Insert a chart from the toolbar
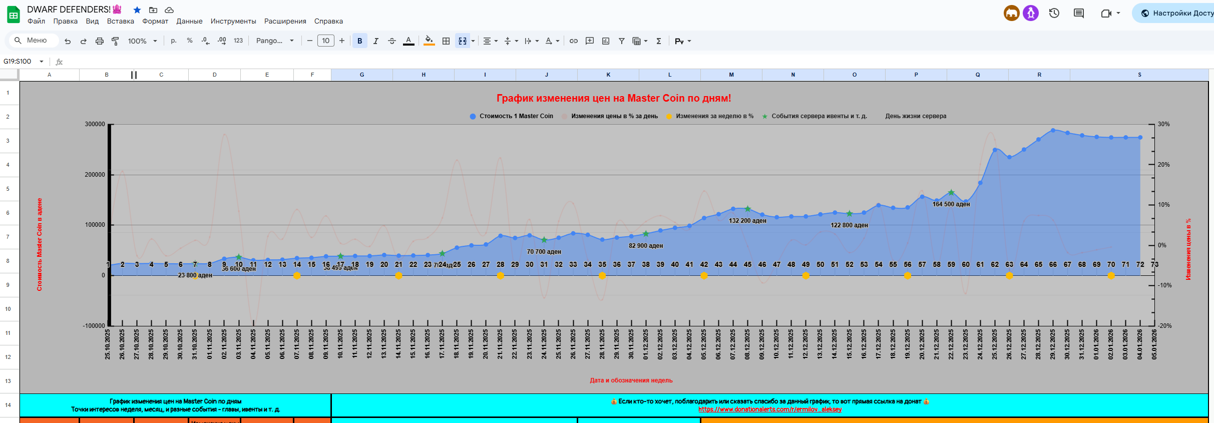Viewport: 1214px width, 423px height. 606,41
